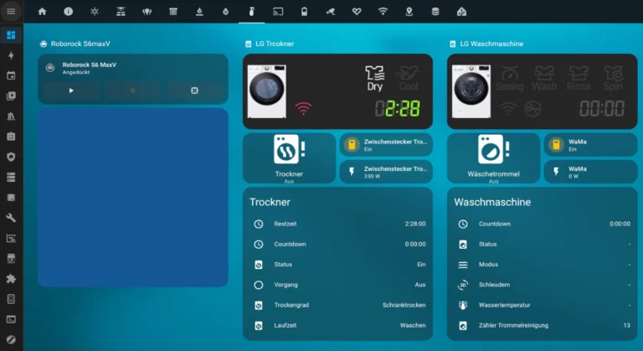
Task: Switch to the heart pulse tab
Action: (357, 12)
